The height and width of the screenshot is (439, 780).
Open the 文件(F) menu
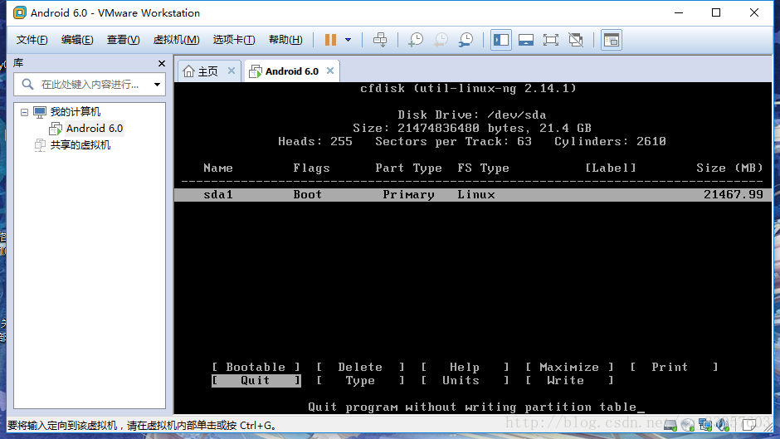[x=32, y=40]
